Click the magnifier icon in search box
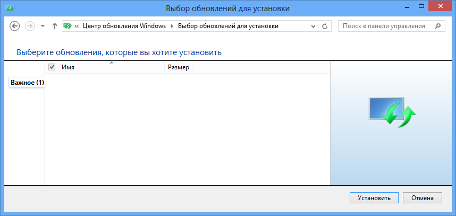Screen dimensions: 456x216 pyautogui.click(x=437, y=25)
